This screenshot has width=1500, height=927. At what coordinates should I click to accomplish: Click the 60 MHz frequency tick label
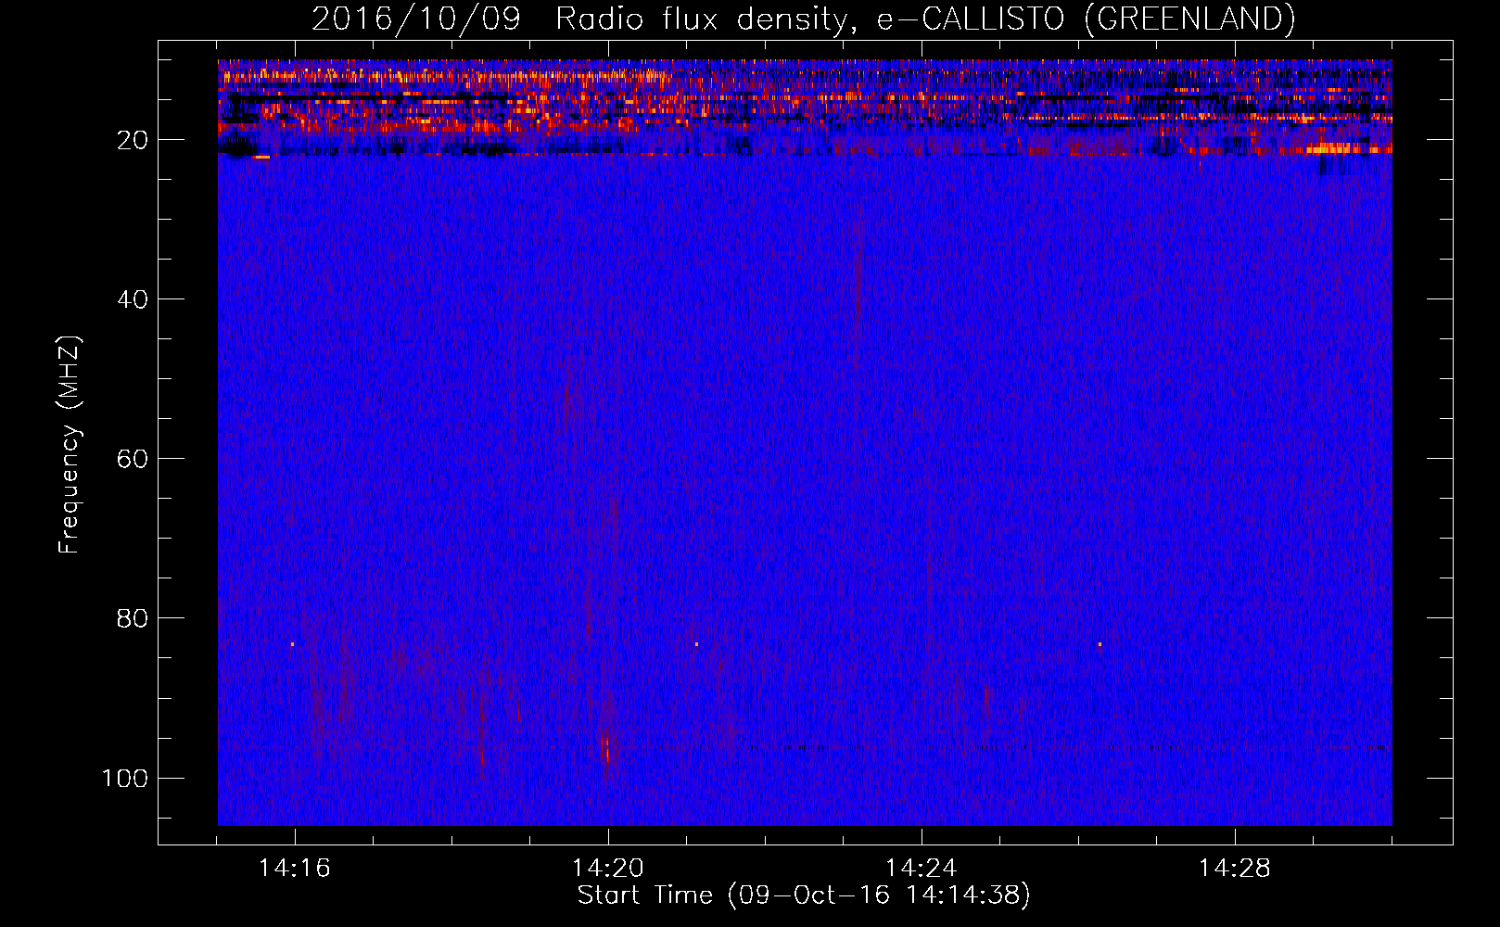(x=133, y=459)
